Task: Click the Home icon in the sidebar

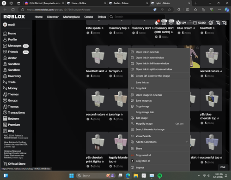Action: pyautogui.click(x=5, y=34)
